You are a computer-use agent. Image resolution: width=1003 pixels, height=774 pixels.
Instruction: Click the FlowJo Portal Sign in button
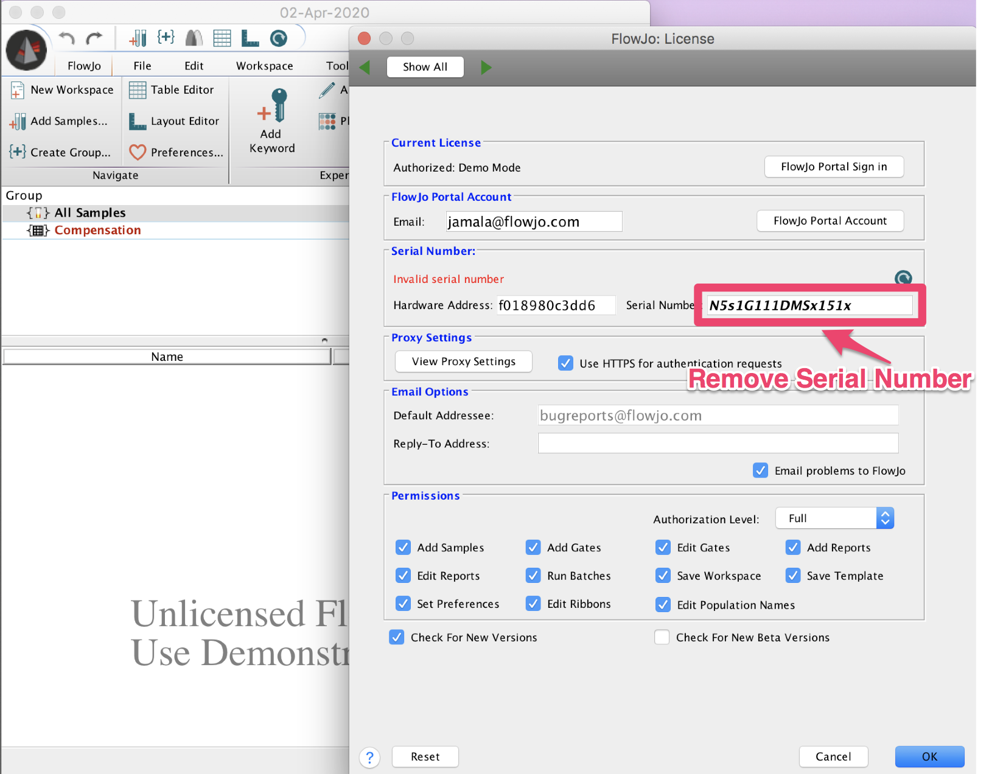[x=834, y=166]
